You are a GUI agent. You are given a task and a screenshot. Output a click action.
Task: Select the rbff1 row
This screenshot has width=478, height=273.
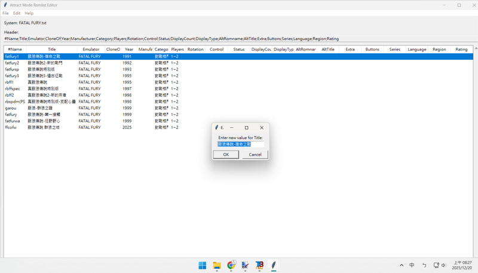point(238,82)
